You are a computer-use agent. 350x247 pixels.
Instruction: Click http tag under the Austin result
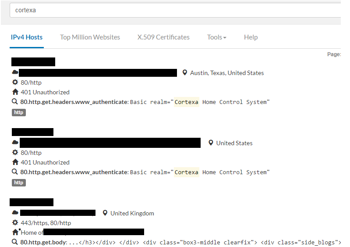point(19,112)
